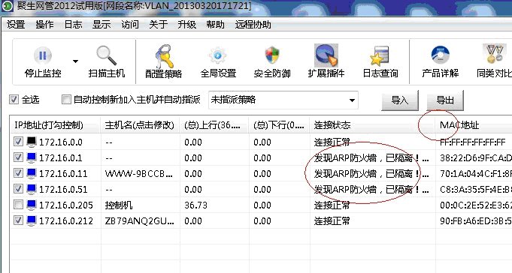Open the 远程协助 menu
The width and height of the screenshot is (512, 273).
pyautogui.click(x=253, y=25)
